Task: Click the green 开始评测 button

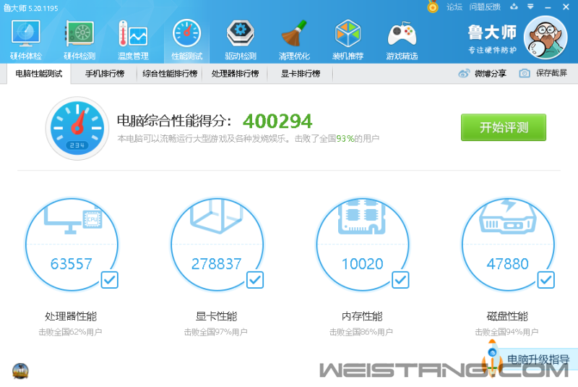Action: (504, 128)
